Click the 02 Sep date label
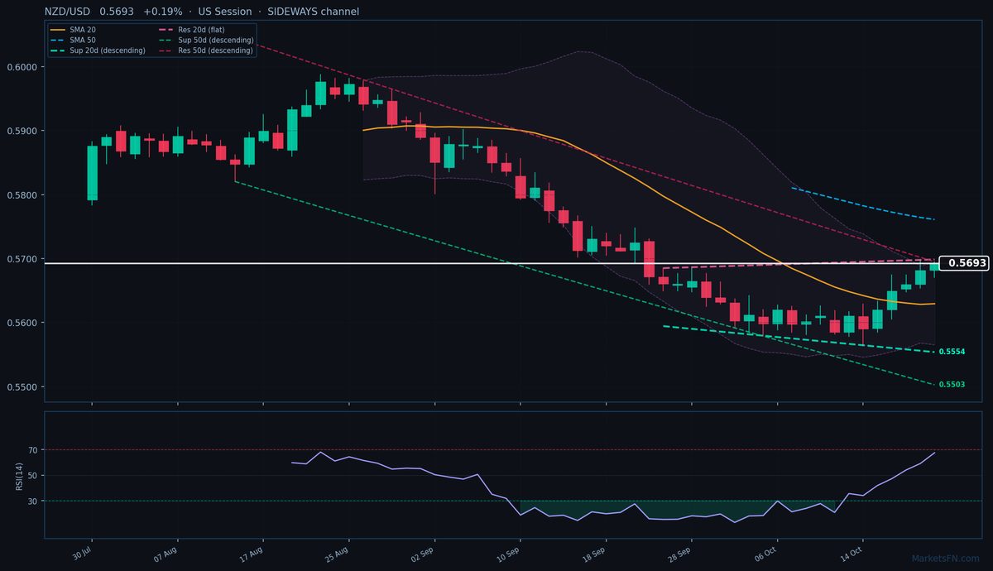The image size is (993, 571). 424,553
